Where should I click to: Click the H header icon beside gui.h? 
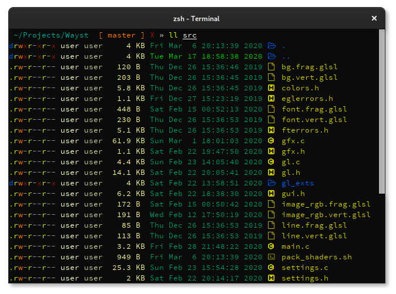(271, 194)
